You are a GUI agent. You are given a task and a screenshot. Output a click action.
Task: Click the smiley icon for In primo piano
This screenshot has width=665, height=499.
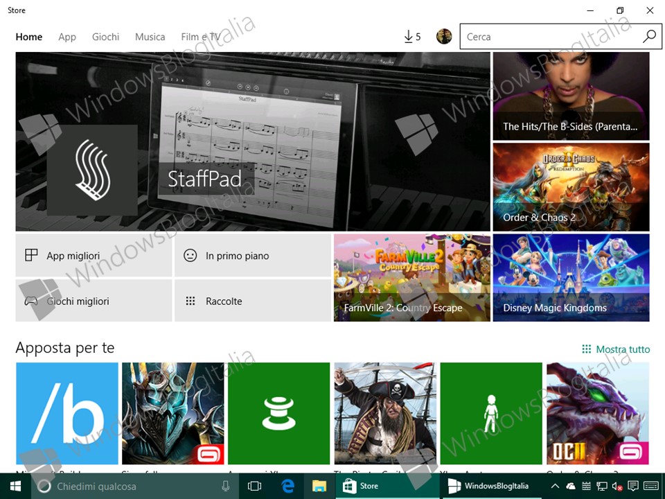[190, 256]
